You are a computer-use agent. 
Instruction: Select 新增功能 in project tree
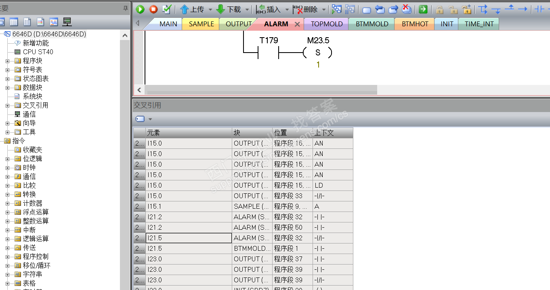(x=36, y=43)
